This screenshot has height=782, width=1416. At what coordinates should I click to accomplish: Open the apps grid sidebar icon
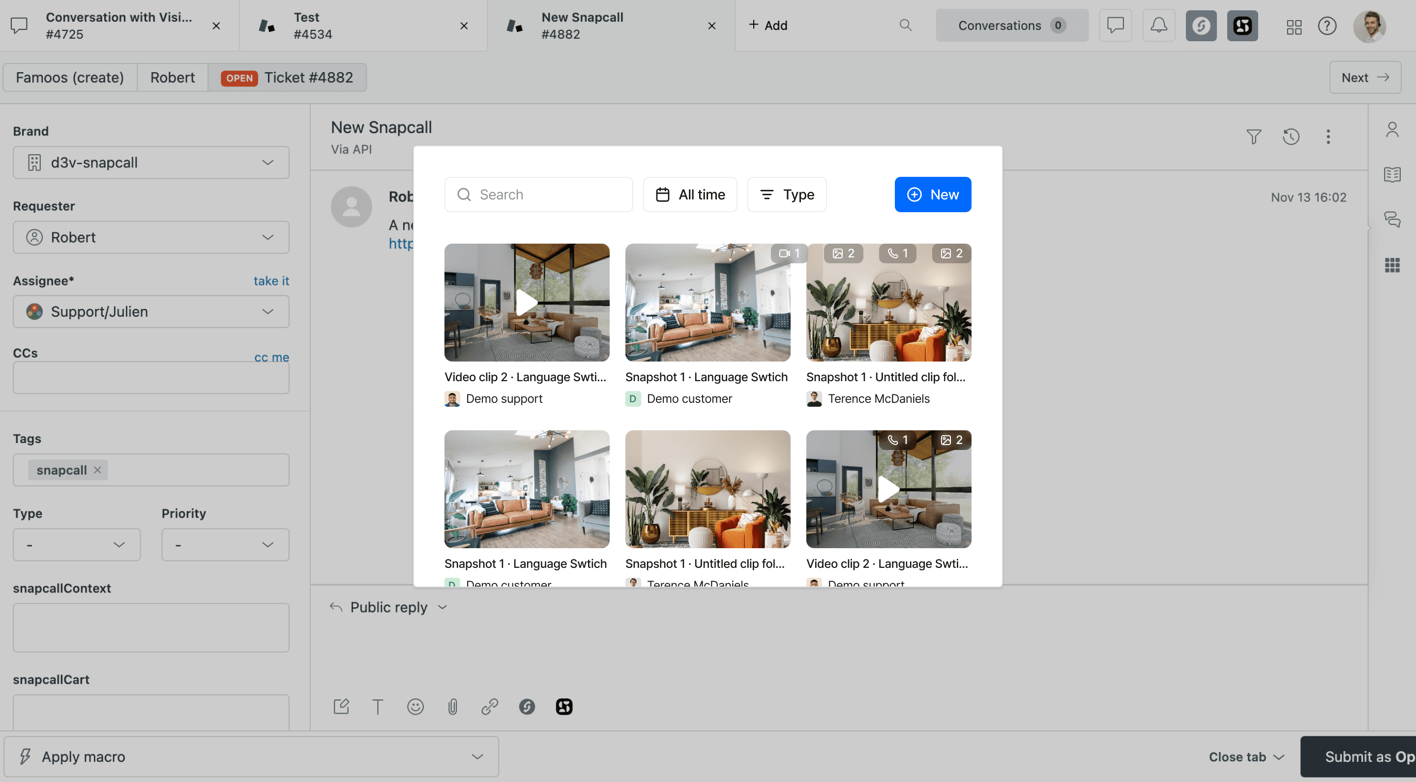click(1392, 265)
